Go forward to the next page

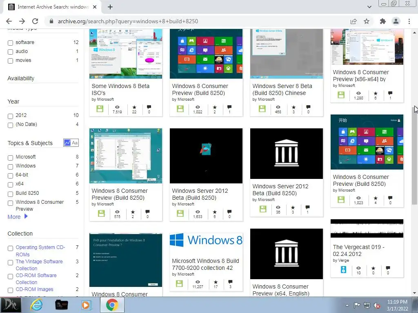22,21
